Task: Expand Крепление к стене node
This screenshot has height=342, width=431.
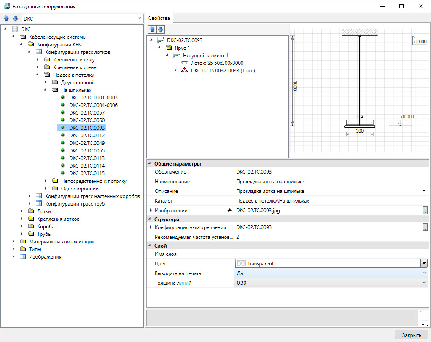Action: 38,67
